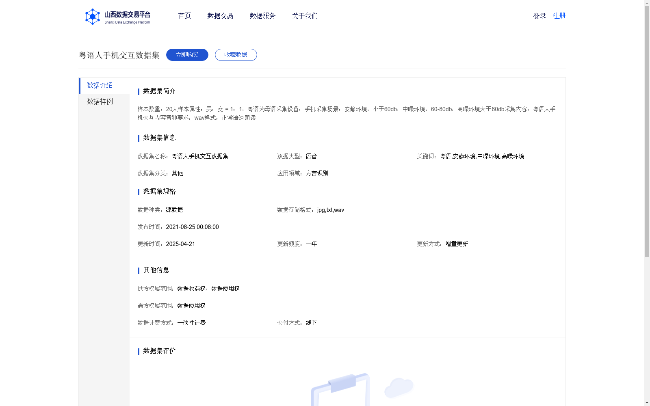Select the 数据介绍 sidebar tab
Image resolution: width=650 pixels, height=406 pixels.
[104, 86]
